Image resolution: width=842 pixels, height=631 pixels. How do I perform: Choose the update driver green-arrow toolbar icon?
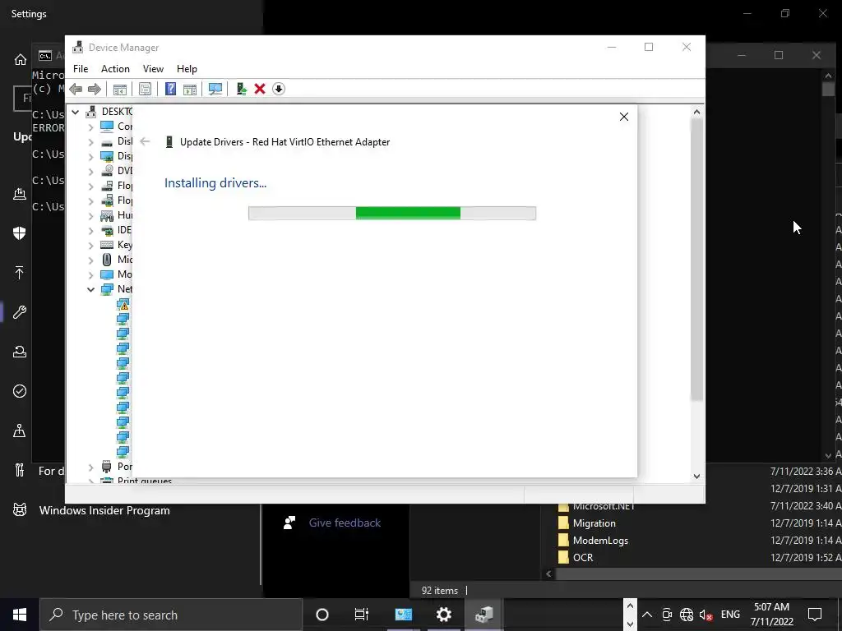241,89
